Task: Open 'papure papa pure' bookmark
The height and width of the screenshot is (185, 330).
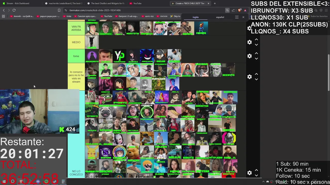Action: coord(48,16)
